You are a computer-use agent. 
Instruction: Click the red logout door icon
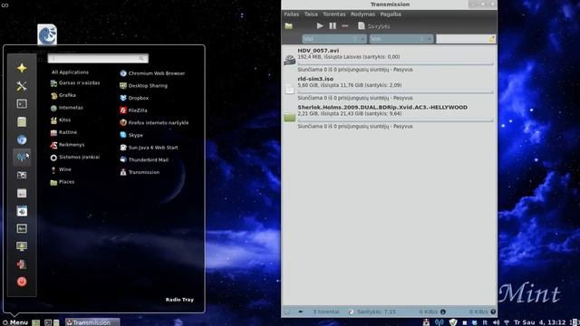(22, 264)
